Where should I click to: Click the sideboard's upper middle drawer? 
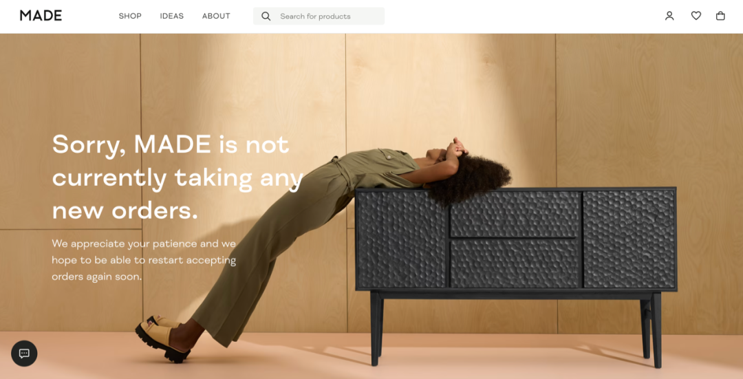[x=515, y=214]
